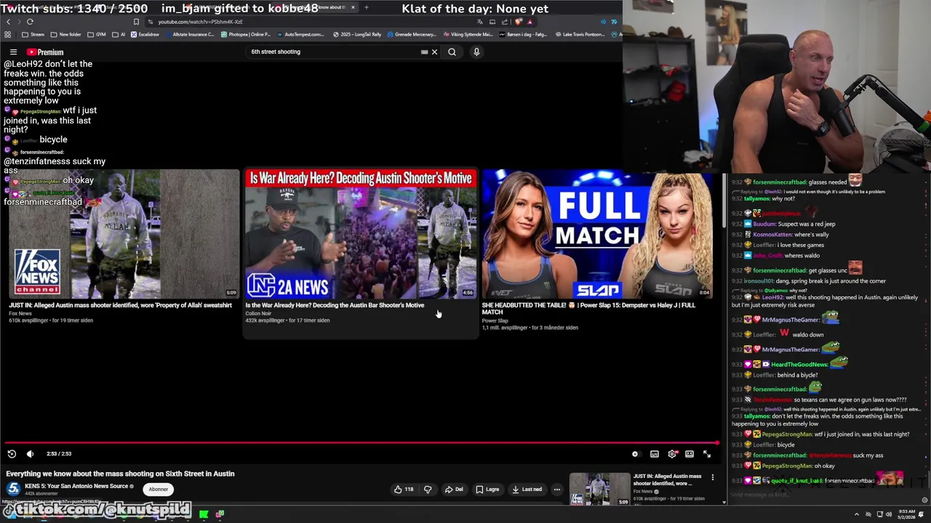Click the Last ned download button
931x523 pixels.
[x=527, y=490]
